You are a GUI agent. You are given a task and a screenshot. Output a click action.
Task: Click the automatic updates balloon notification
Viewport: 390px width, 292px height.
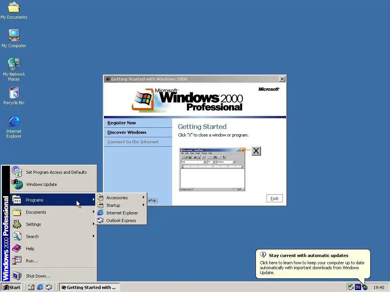tap(313, 264)
